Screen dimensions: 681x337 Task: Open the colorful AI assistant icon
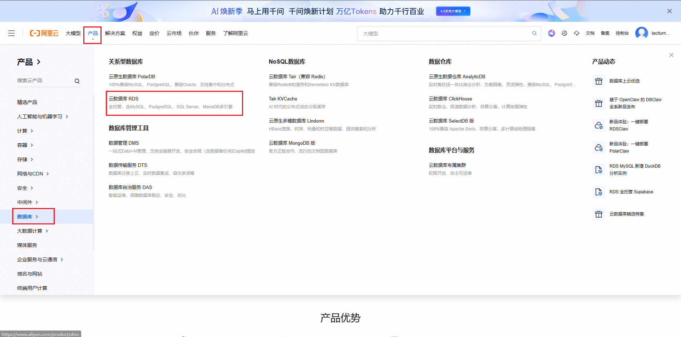tap(552, 33)
